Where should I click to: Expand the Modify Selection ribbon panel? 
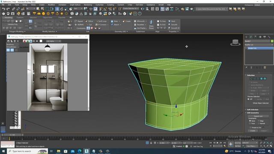[x=50, y=32]
